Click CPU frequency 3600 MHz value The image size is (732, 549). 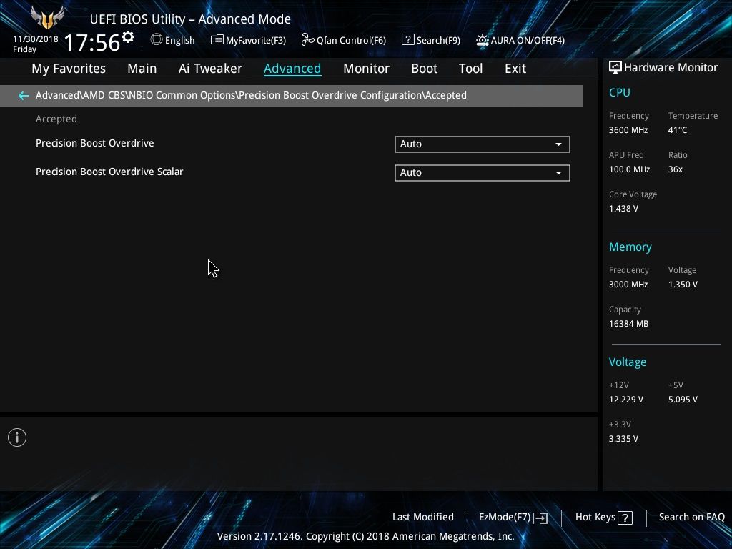click(628, 130)
